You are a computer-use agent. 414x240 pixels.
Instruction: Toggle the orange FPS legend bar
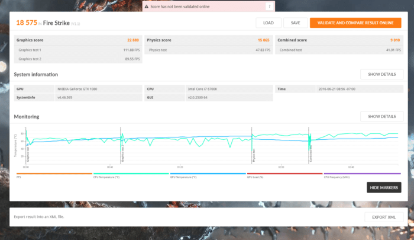coord(54,174)
